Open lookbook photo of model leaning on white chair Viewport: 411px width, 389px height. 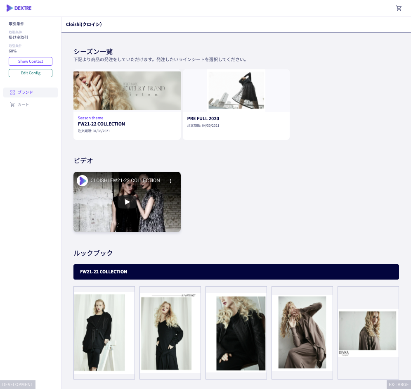click(x=104, y=332)
